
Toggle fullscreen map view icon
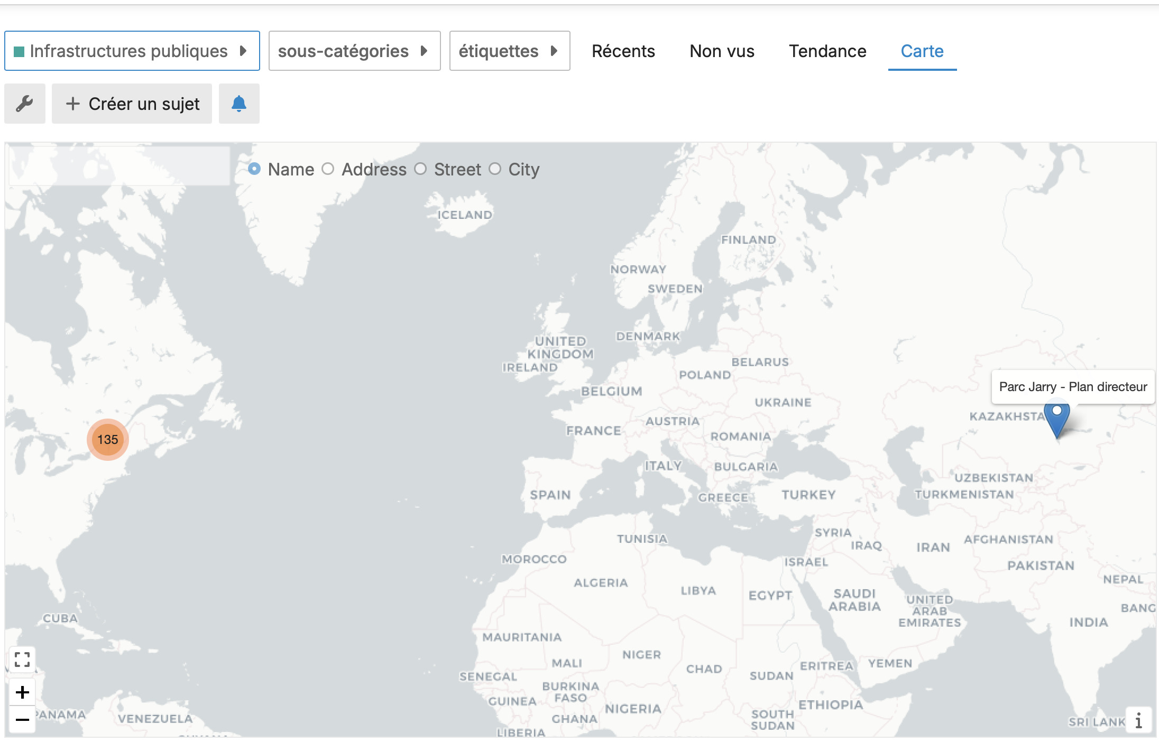pos(22,660)
